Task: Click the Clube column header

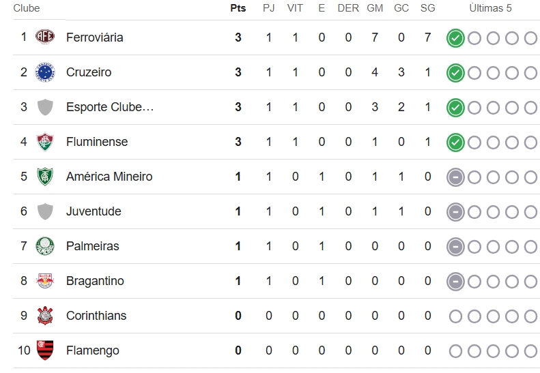Action: 27,8
